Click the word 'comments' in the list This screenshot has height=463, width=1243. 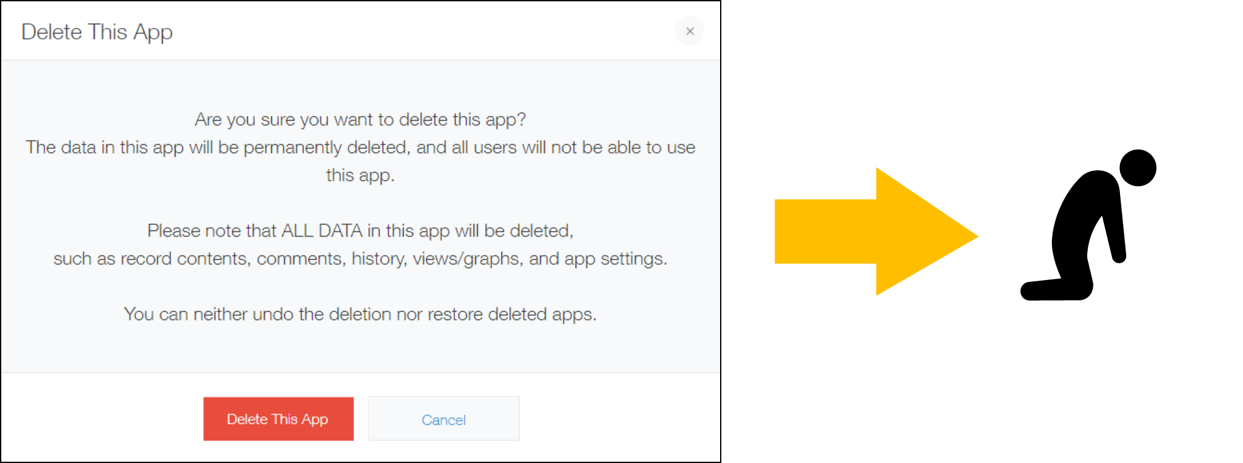point(300,258)
